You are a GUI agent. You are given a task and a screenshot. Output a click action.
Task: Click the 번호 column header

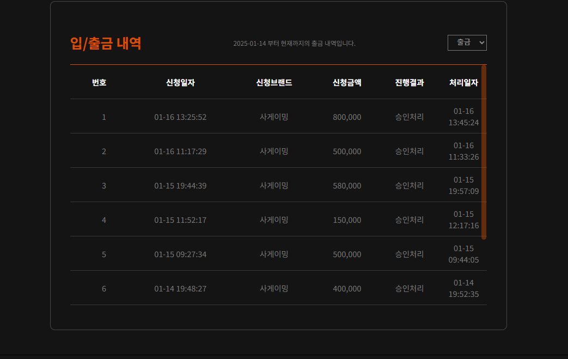[99, 83]
